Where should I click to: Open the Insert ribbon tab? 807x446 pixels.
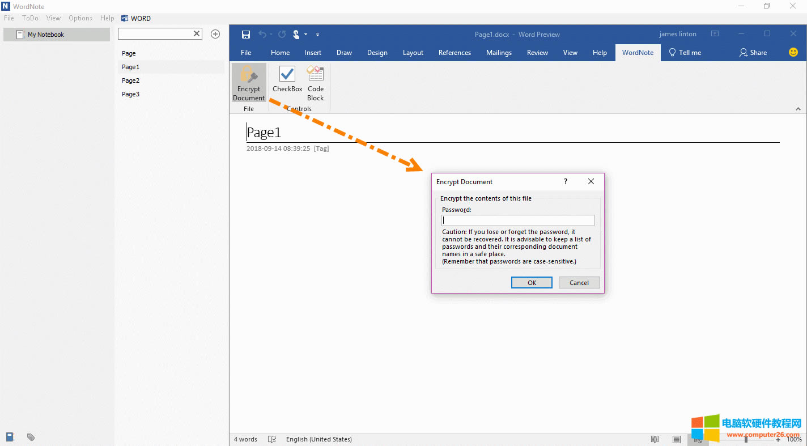tap(313, 53)
